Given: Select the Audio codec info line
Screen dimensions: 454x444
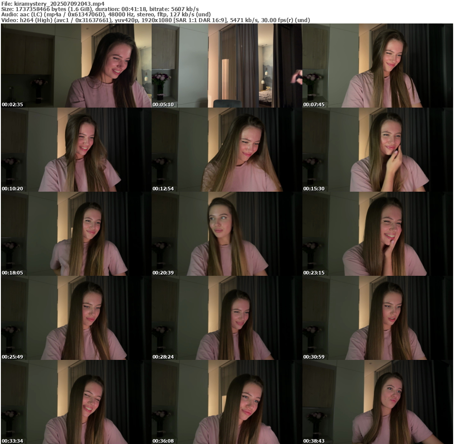Looking at the screenshot, I should (x=106, y=14).
